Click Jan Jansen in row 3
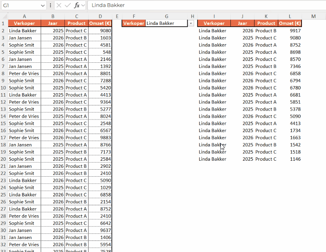 point(24,38)
